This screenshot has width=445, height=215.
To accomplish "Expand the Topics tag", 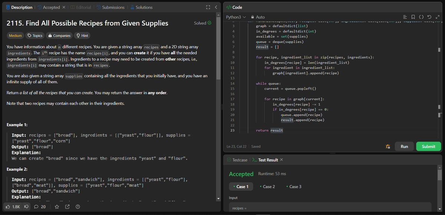I will click(x=35, y=36).
